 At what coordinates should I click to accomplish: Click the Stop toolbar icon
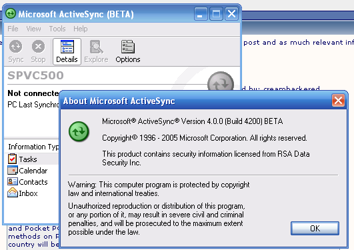(x=38, y=51)
